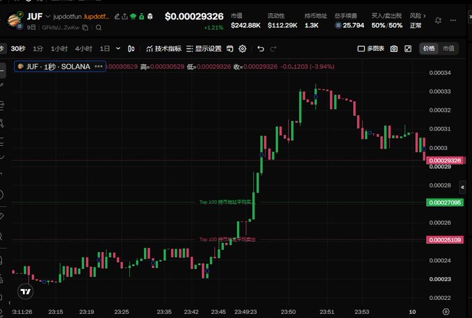Click the redo arrow
This screenshot has height=318, width=472.
pyautogui.click(x=273, y=49)
